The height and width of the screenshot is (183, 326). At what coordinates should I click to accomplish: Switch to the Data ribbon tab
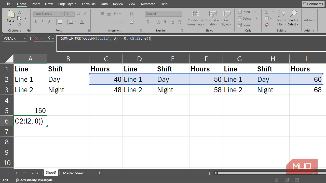coord(104,4)
